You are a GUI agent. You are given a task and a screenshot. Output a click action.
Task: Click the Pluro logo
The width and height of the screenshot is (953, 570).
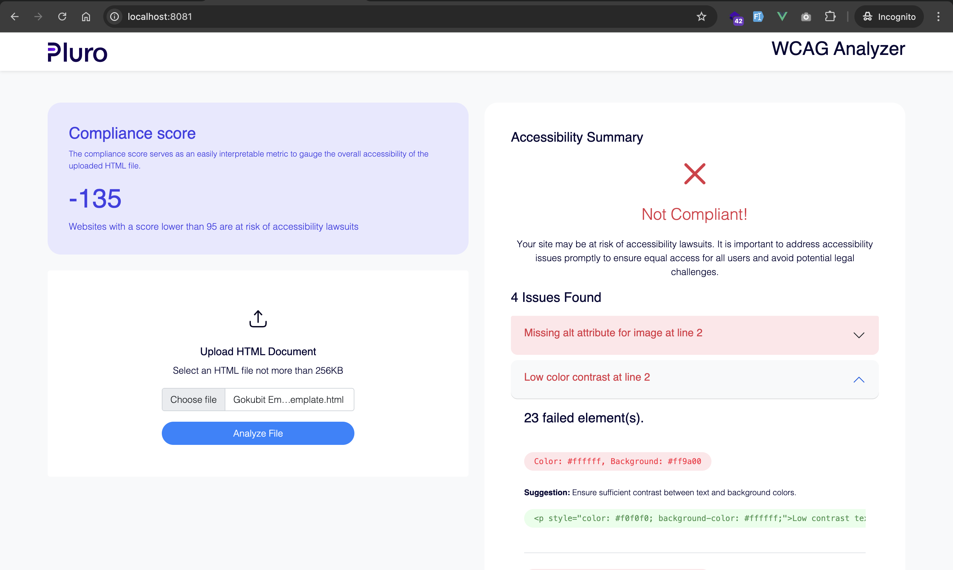pos(77,52)
